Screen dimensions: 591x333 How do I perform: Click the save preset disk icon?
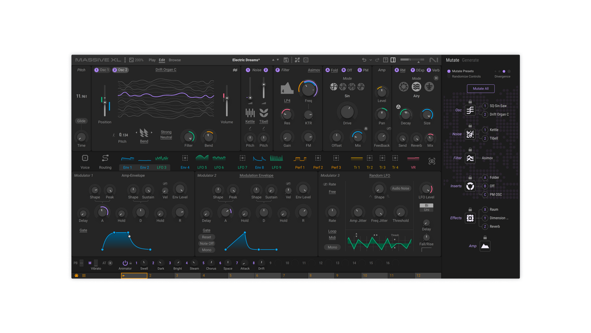pos(286,60)
